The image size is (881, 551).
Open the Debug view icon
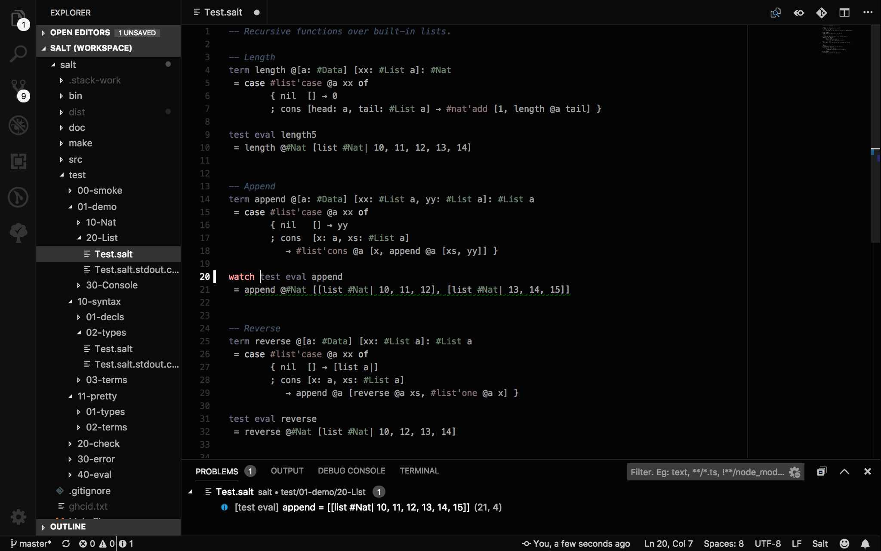pos(18,125)
